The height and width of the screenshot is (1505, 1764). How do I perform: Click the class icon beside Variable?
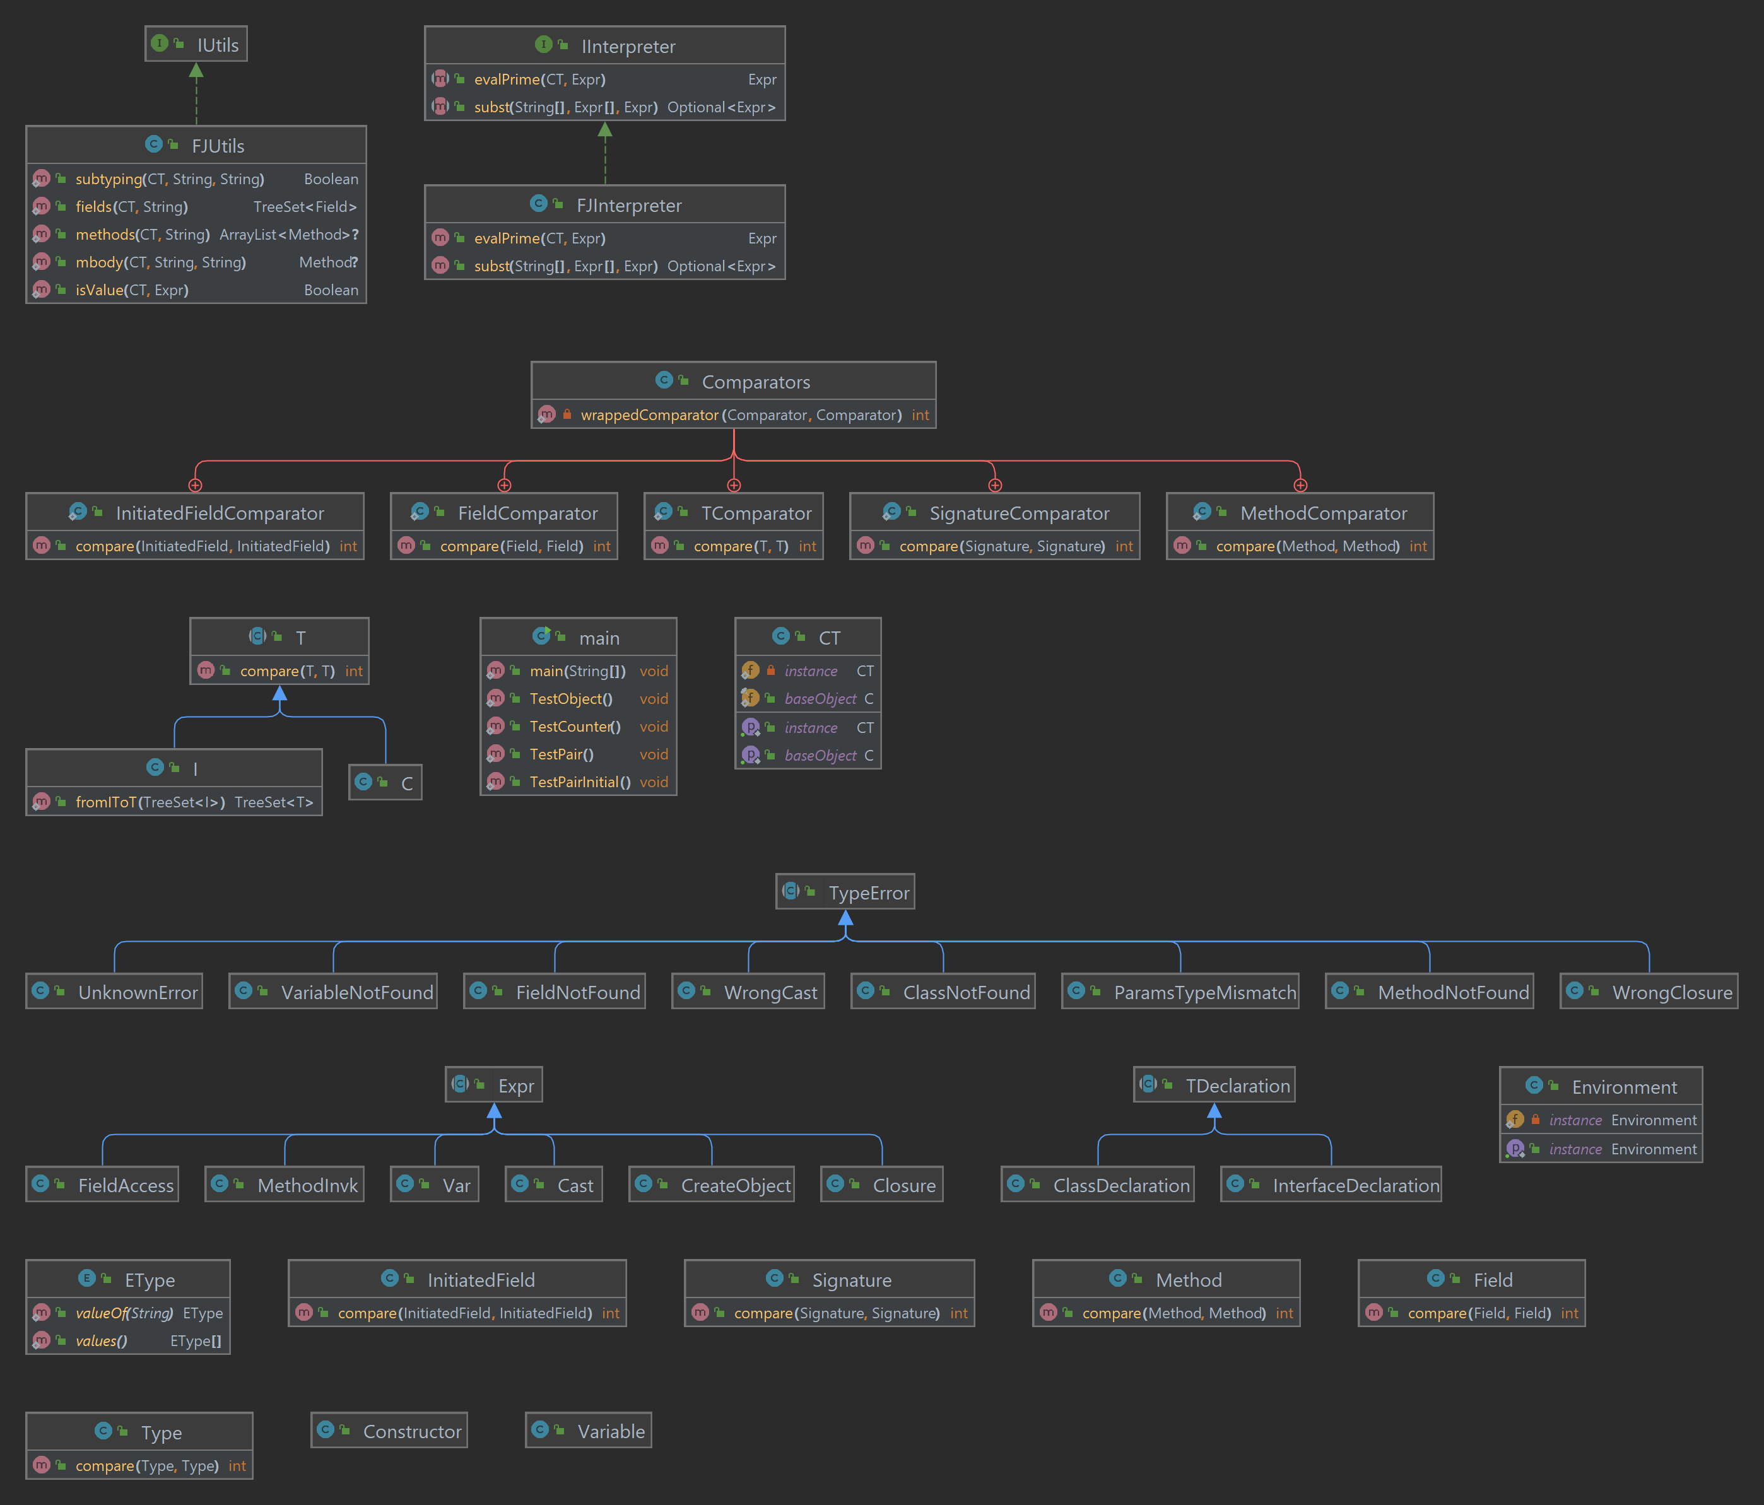540,1430
